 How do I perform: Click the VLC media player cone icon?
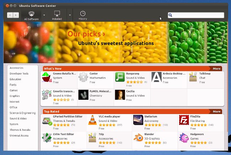click(x=93, y=120)
